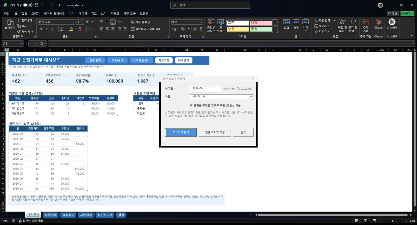
Task: Toggle Wrap Text (자동 줄 바꿈)
Action: [141, 22]
